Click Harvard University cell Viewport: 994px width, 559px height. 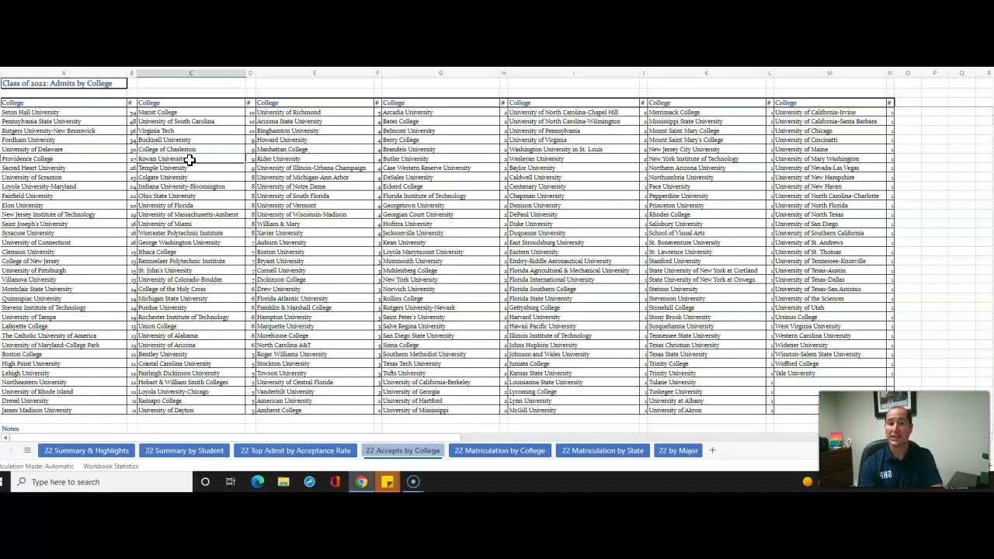coord(573,318)
